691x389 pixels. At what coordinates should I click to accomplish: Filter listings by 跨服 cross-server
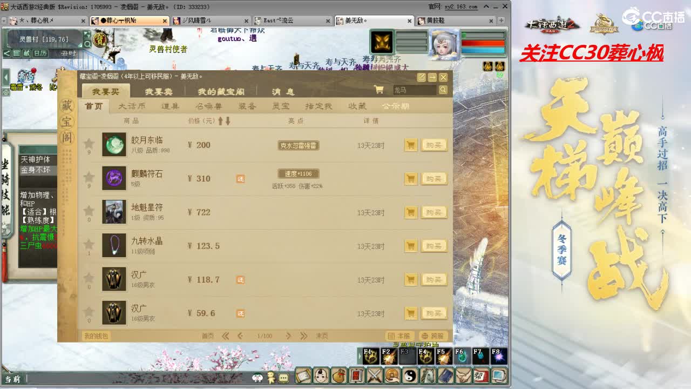[x=433, y=336]
